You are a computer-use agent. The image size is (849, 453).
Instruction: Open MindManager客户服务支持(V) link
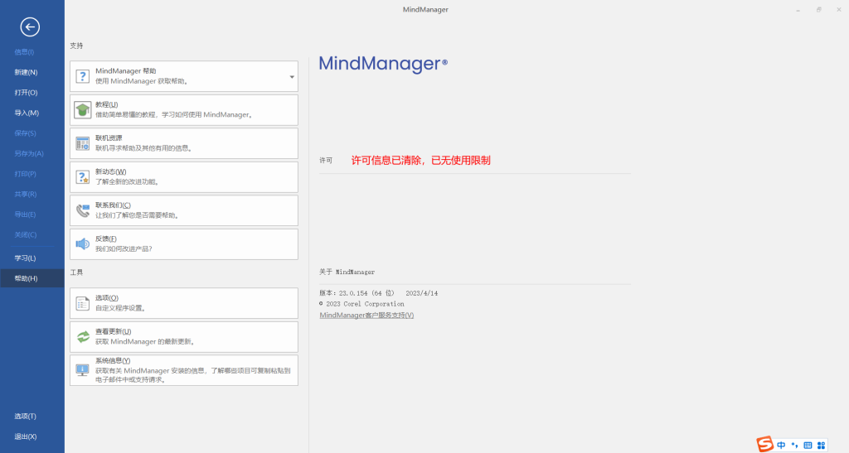click(366, 316)
